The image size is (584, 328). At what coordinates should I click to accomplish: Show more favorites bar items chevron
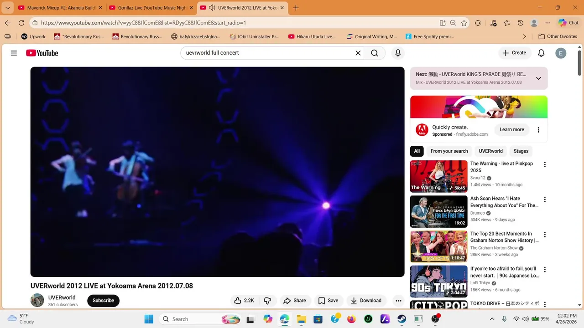coord(525,36)
